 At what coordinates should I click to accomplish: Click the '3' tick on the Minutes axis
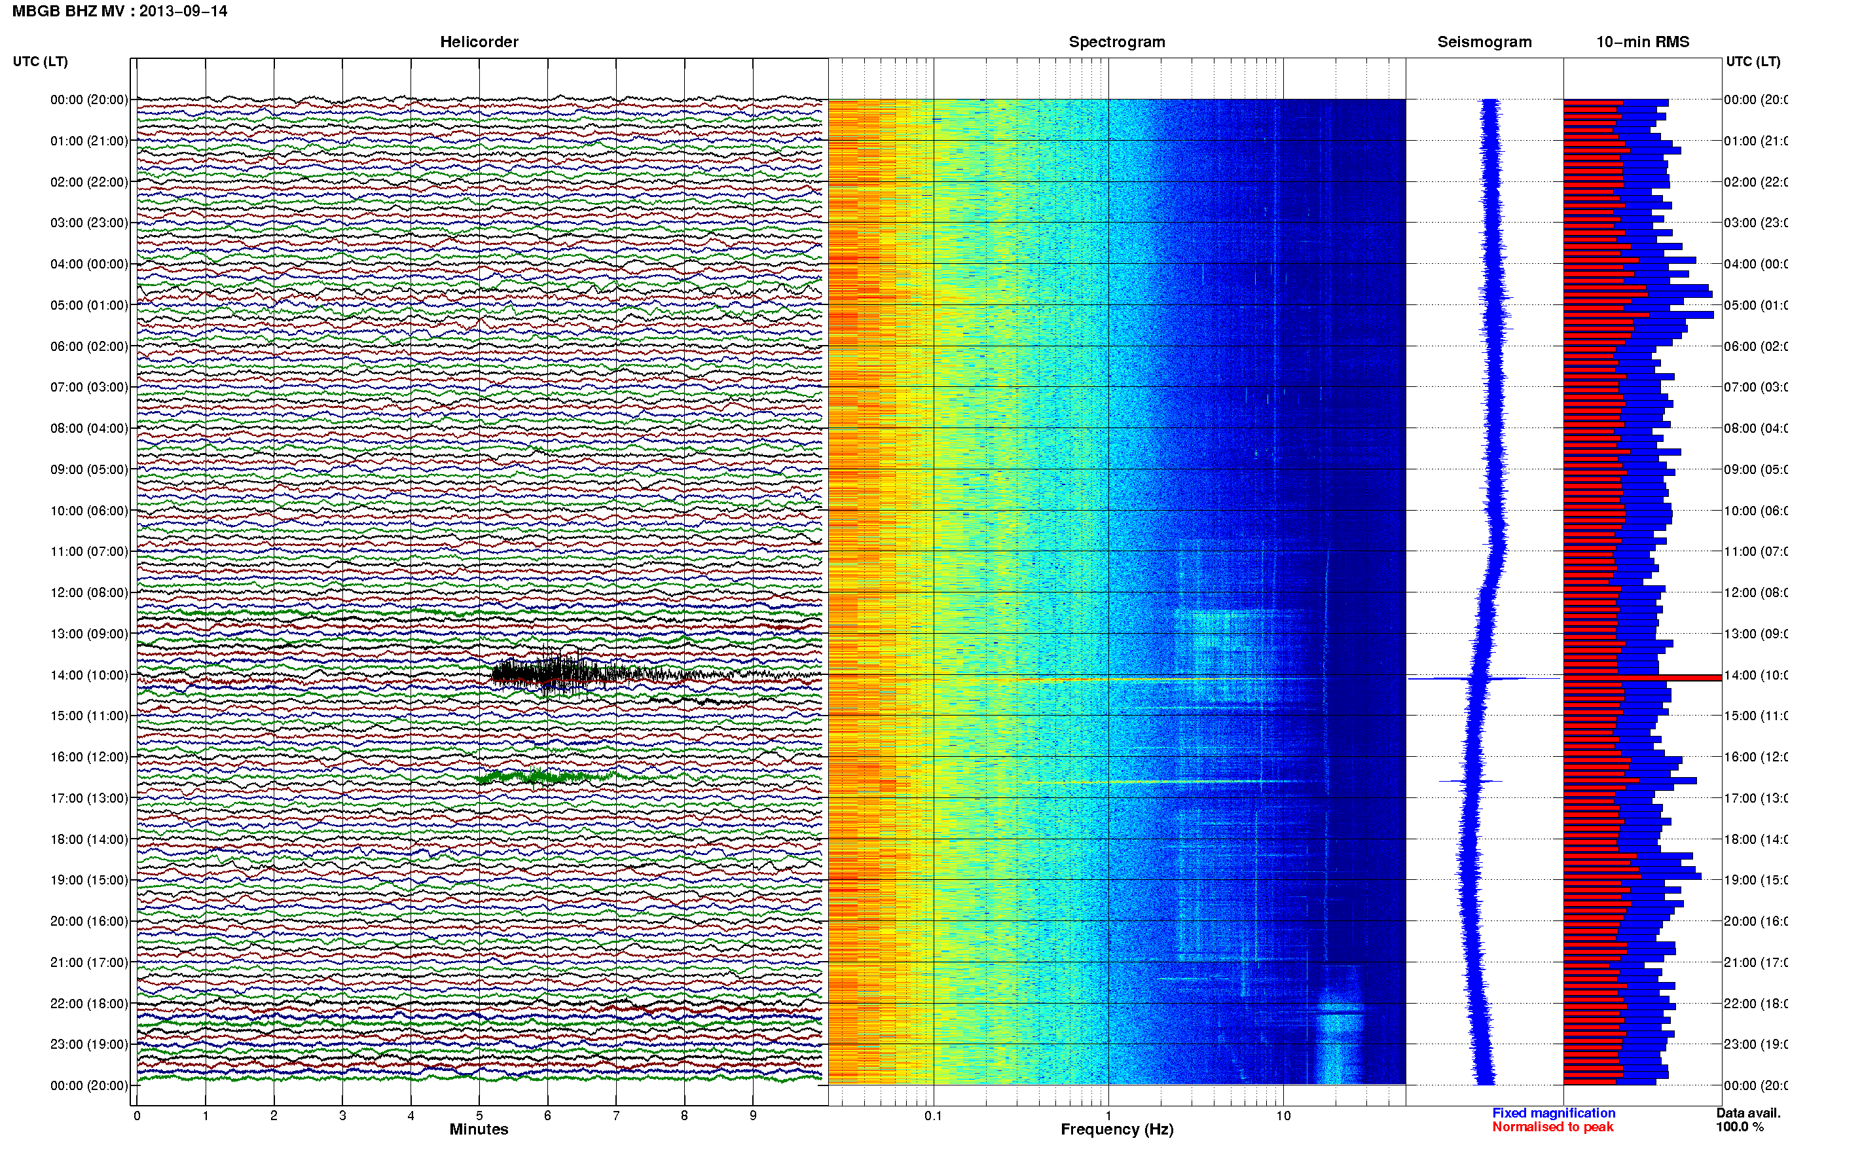[x=342, y=1116]
